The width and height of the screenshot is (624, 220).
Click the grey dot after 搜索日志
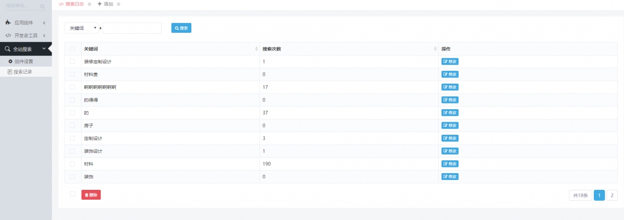click(x=89, y=4)
